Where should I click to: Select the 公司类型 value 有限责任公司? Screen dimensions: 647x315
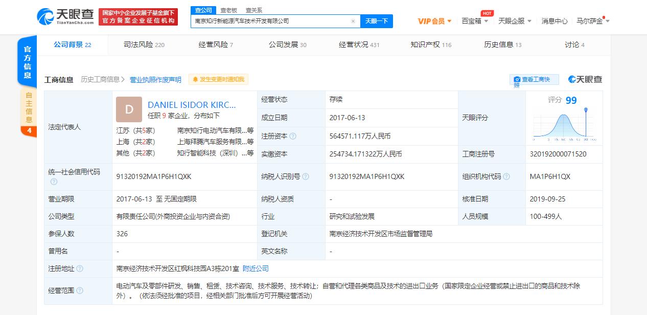tap(173, 216)
